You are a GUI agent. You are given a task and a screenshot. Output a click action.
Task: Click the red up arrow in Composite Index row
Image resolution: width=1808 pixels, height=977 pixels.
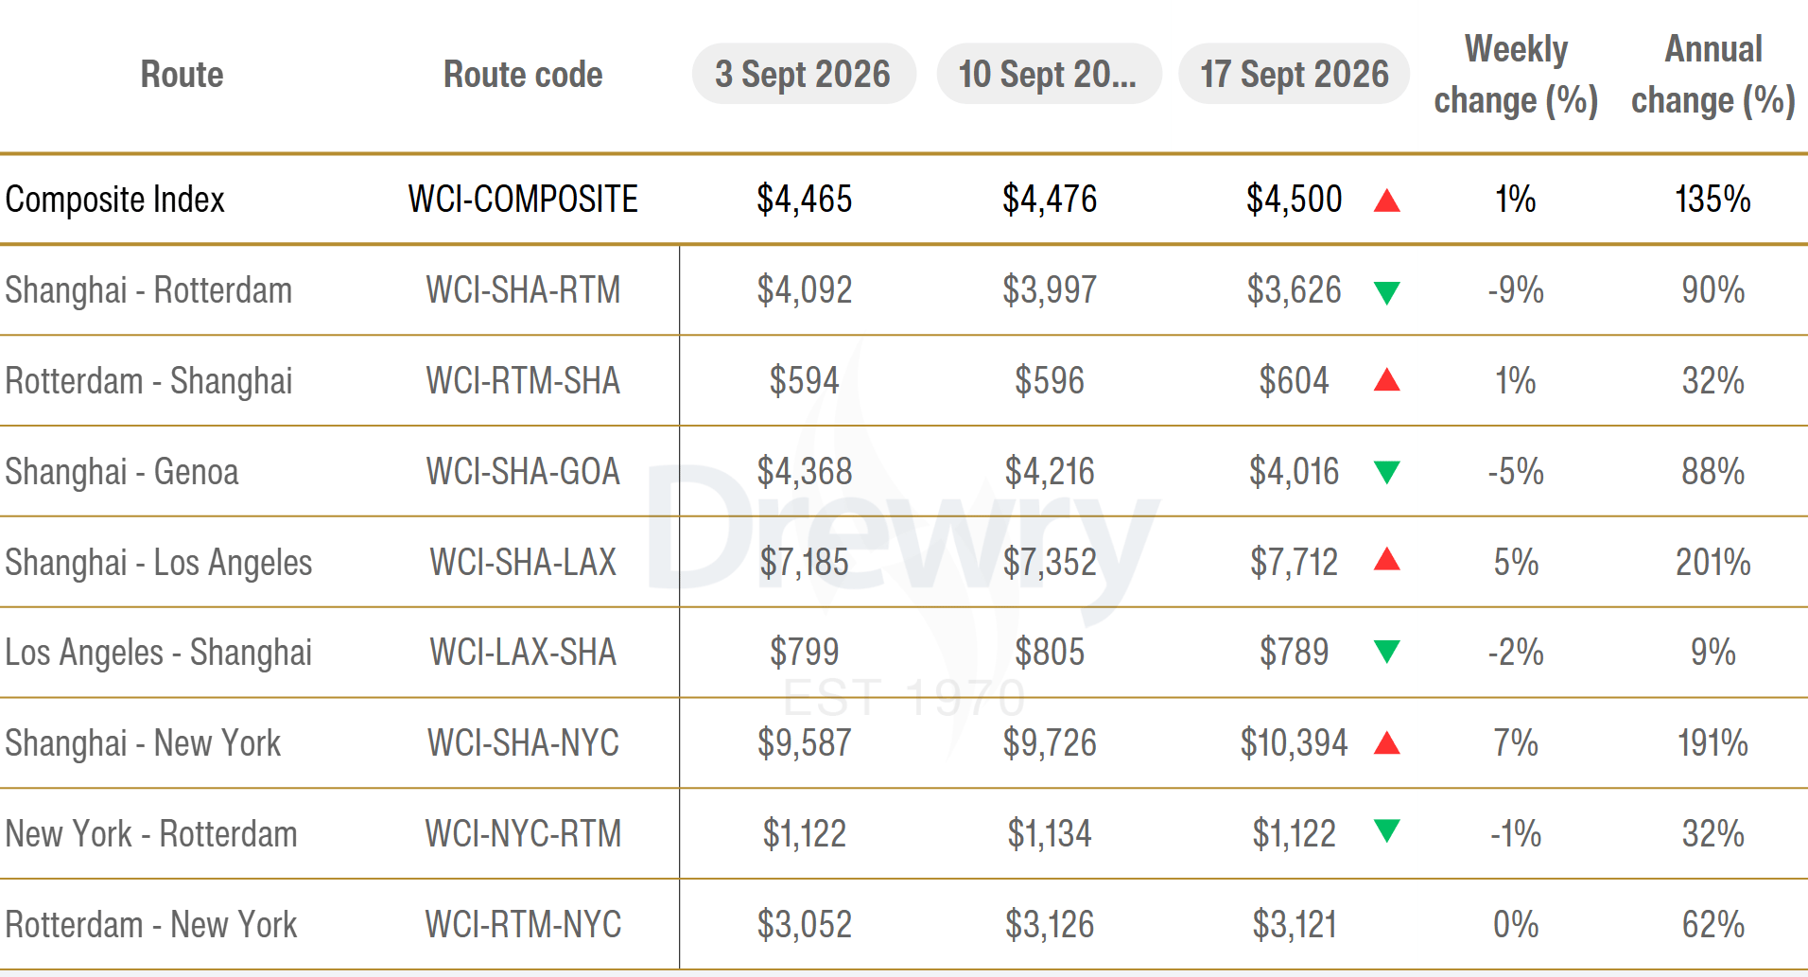coord(1386,201)
